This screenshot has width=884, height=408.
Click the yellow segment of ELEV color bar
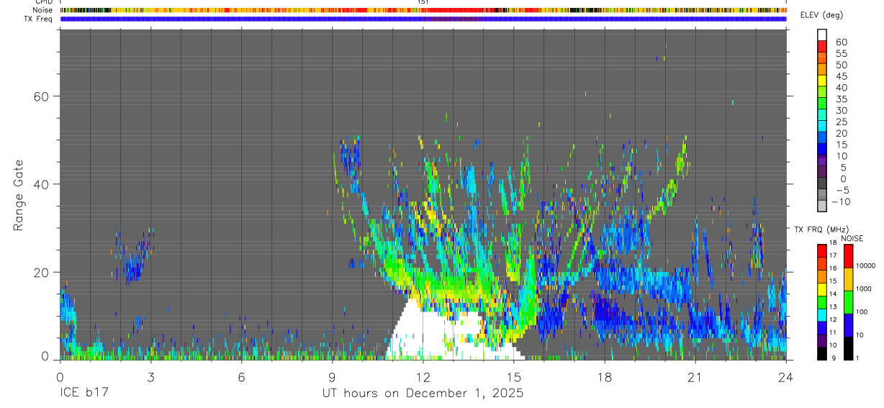[x=822, y=80]
